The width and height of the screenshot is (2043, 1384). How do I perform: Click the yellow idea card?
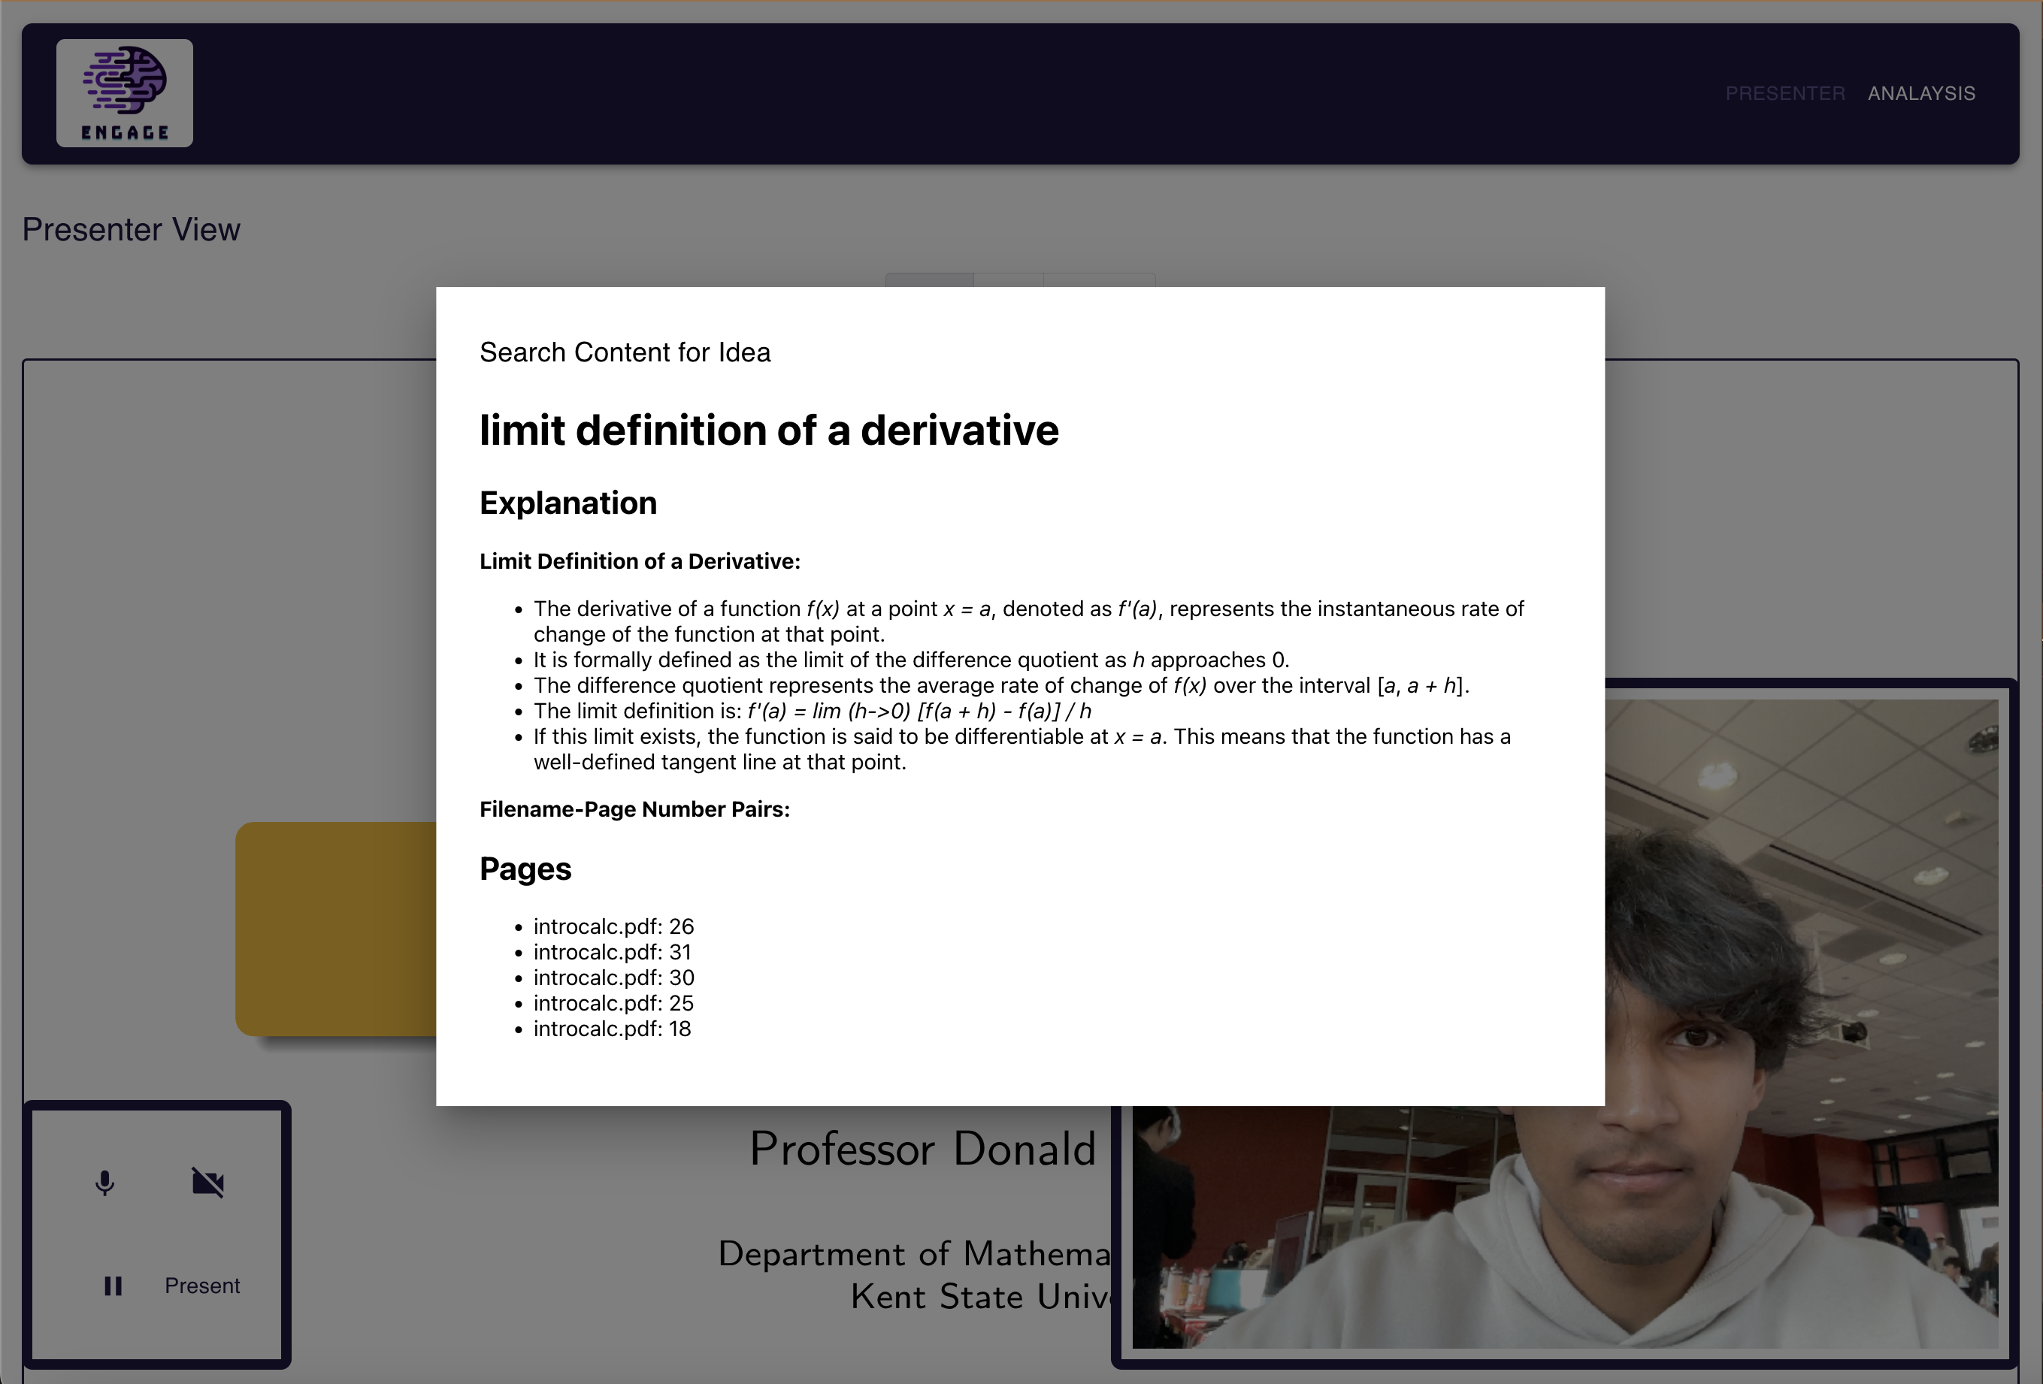(x=336, y=928)
